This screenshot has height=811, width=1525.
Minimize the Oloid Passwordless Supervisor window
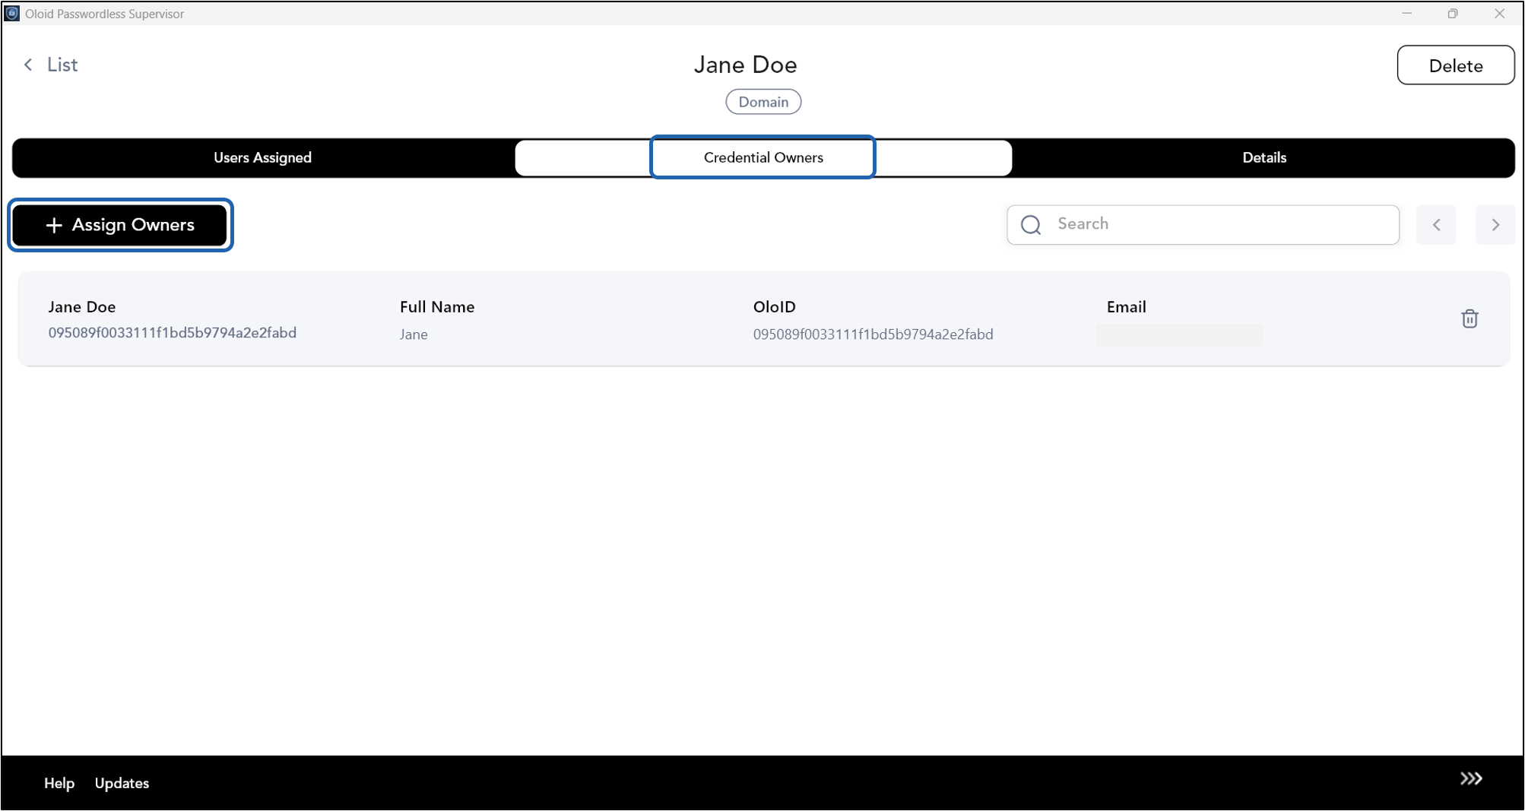click(1406, 13)
